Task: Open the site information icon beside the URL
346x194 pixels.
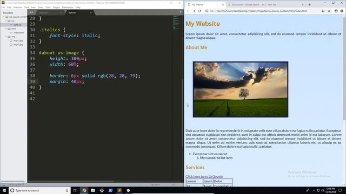Action: 207,11
